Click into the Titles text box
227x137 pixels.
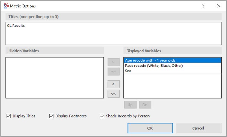[113, 34]
